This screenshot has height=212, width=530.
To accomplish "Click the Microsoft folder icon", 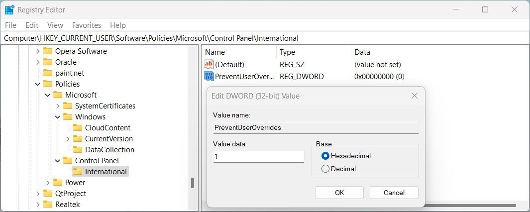I will [58, 95].
